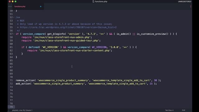Collapse the comment block at line 52
This screenshot has width=199, height=112.
coord(14,17)
